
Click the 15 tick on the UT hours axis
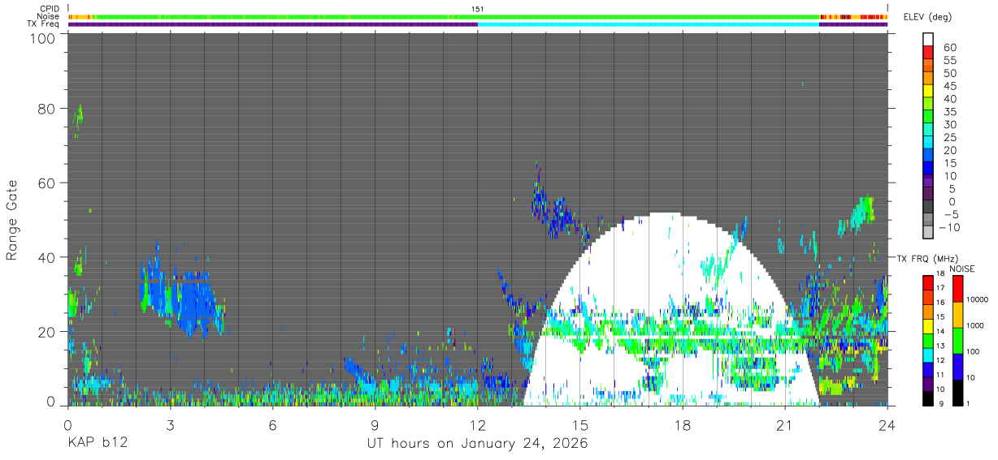[x=580, y=425]
